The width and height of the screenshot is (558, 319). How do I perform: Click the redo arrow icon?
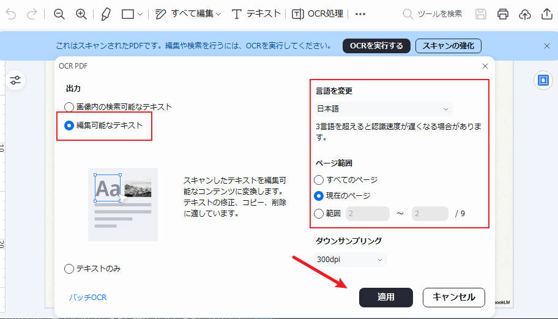[x=32, y=14]
